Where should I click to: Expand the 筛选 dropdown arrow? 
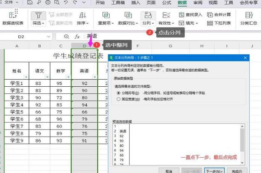(x=43, y=23)
